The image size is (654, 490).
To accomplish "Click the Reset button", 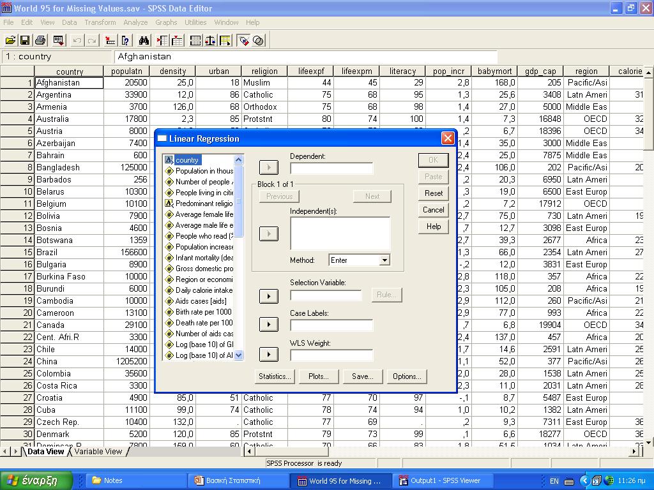I will 434,193.
